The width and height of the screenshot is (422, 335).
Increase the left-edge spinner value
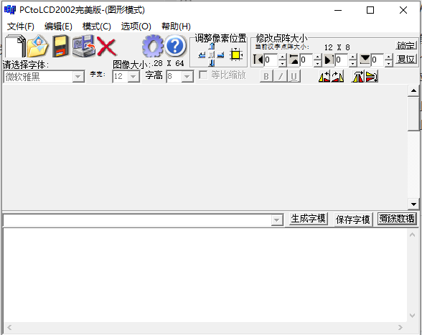tap(282, 57)
